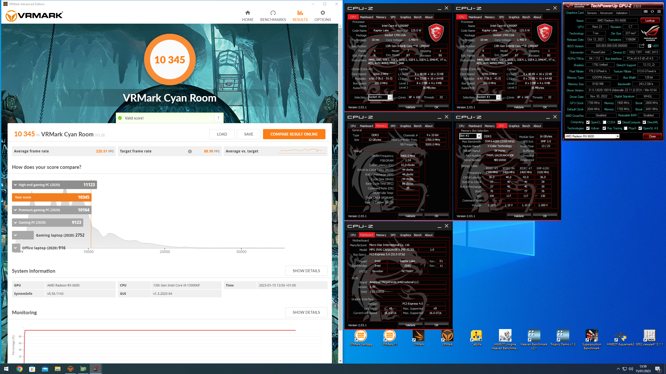Open About tab in CPU-Z Mainboard window
666x374 pixels.
(x=428, y=235)
